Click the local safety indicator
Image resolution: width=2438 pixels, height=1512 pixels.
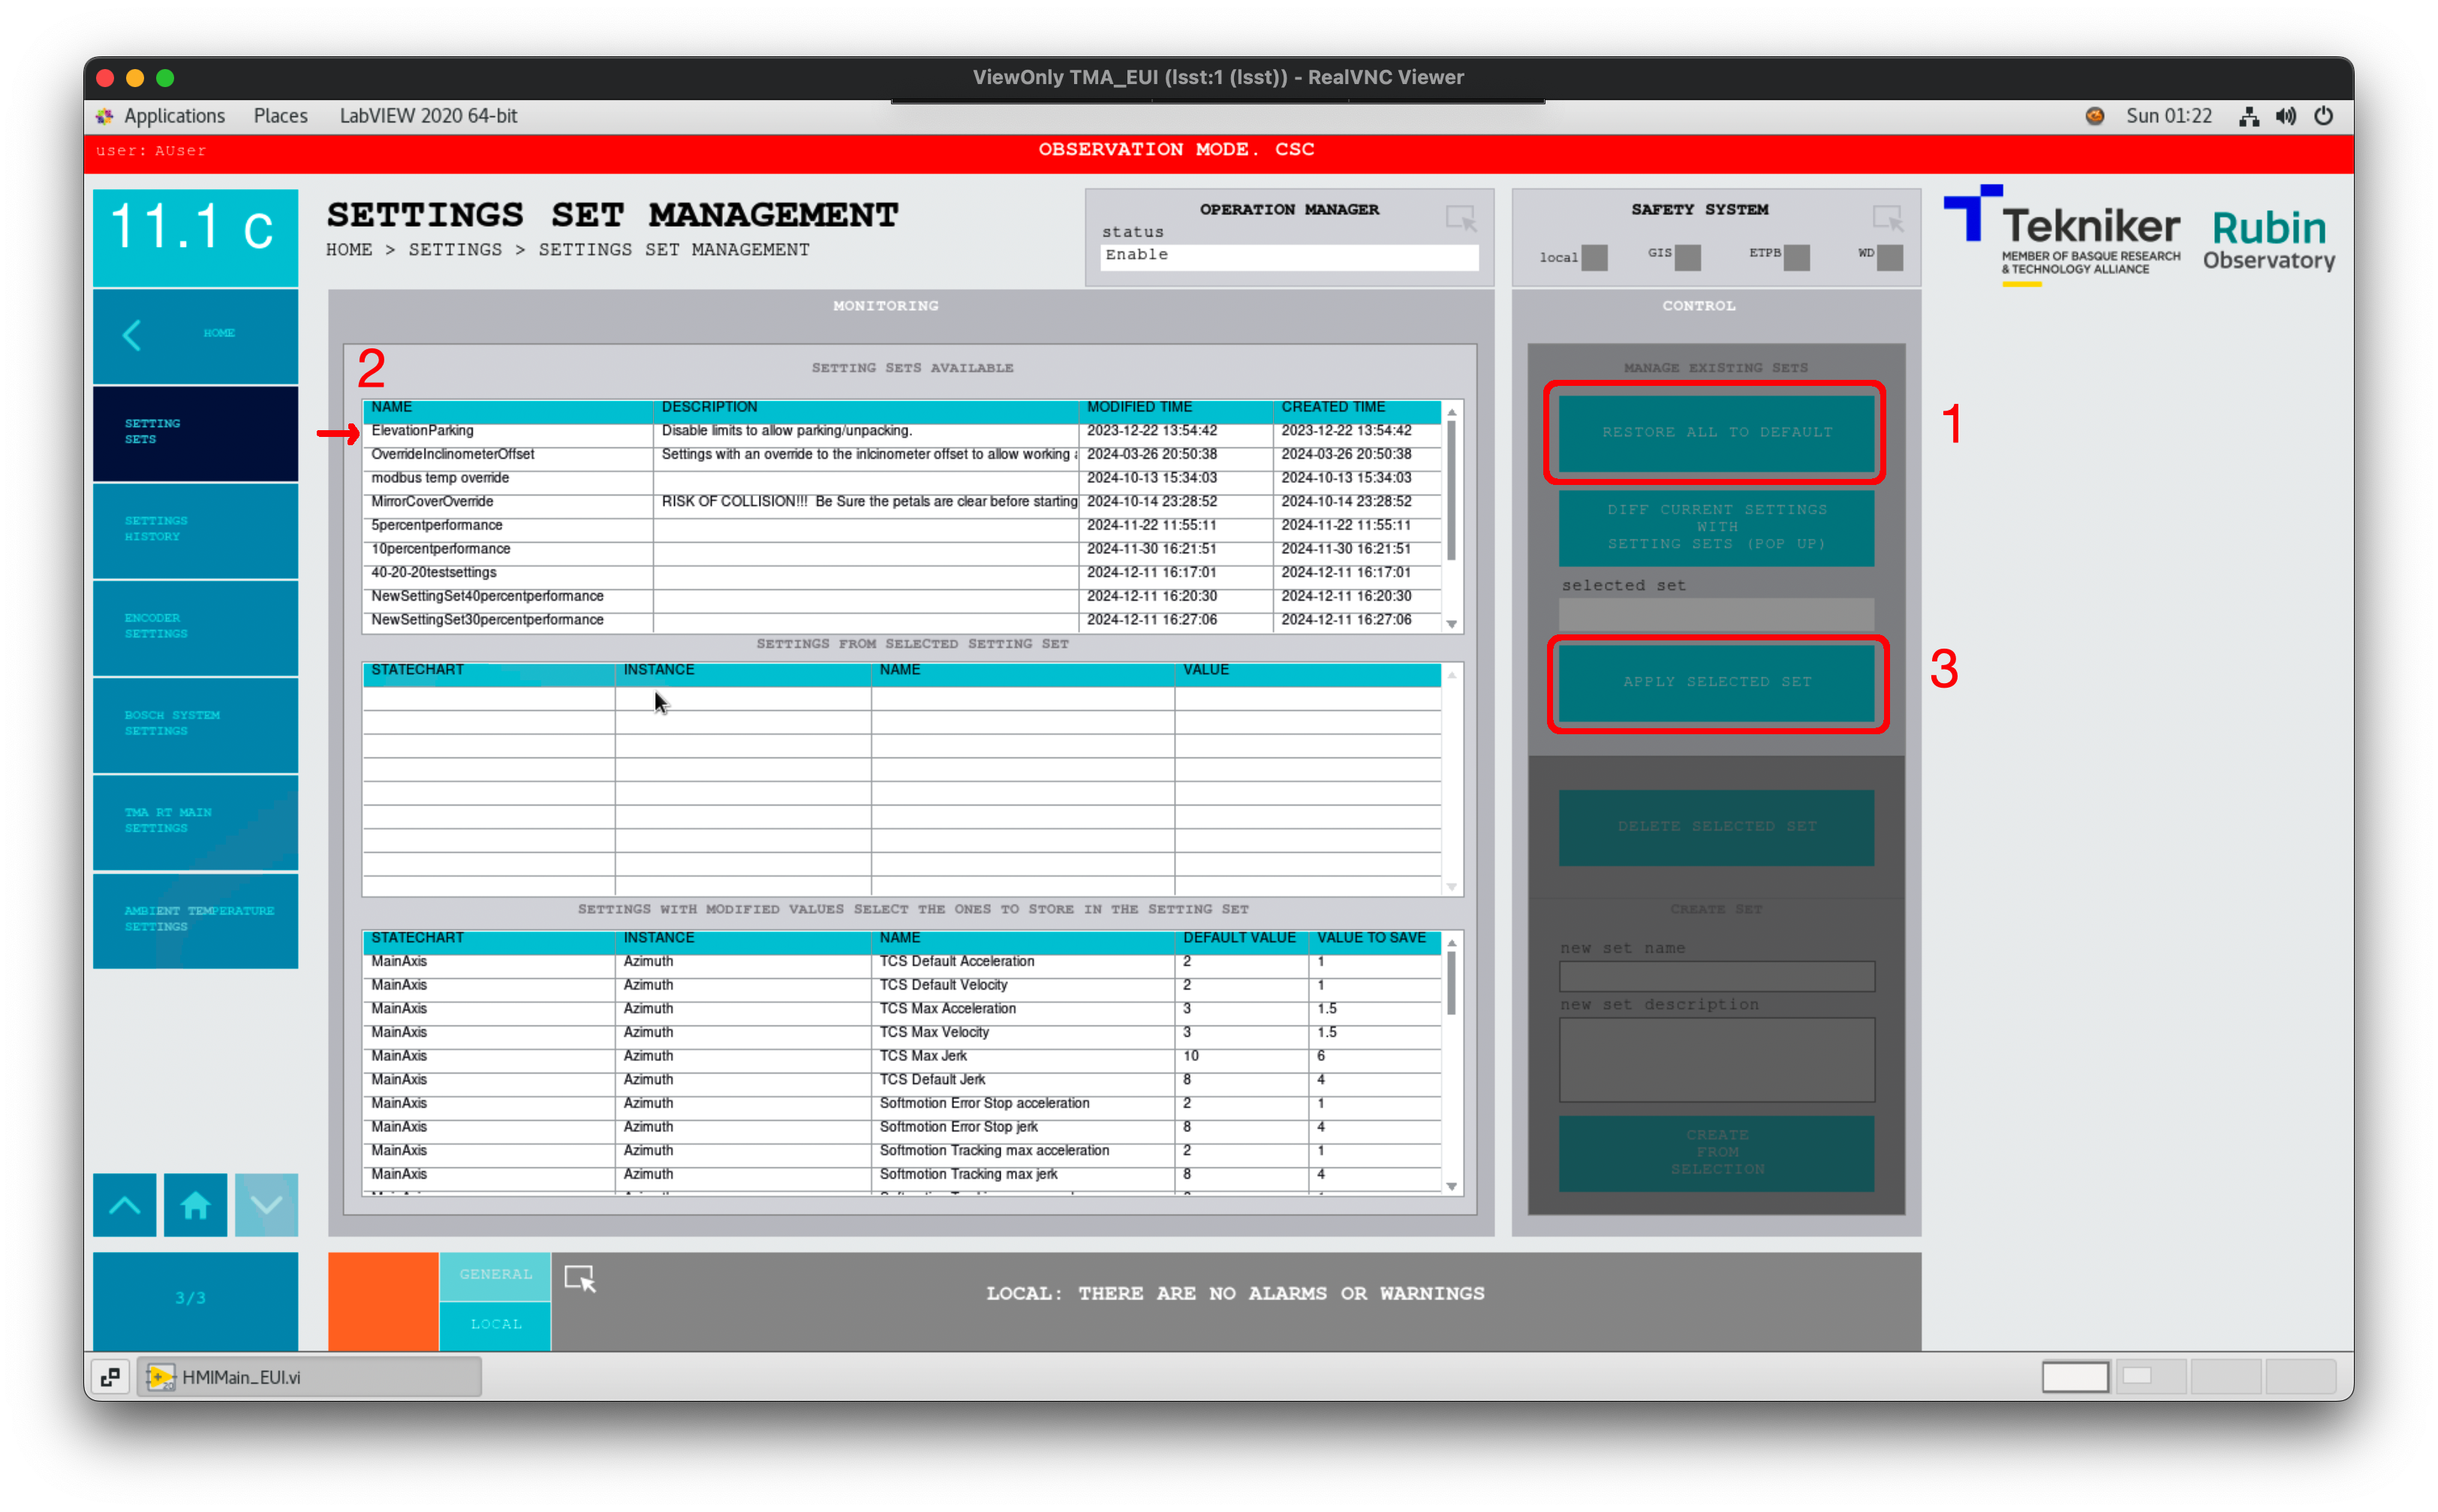[1594, 258]
